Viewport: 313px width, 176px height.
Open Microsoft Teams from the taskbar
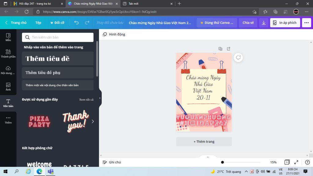[50, 171]
